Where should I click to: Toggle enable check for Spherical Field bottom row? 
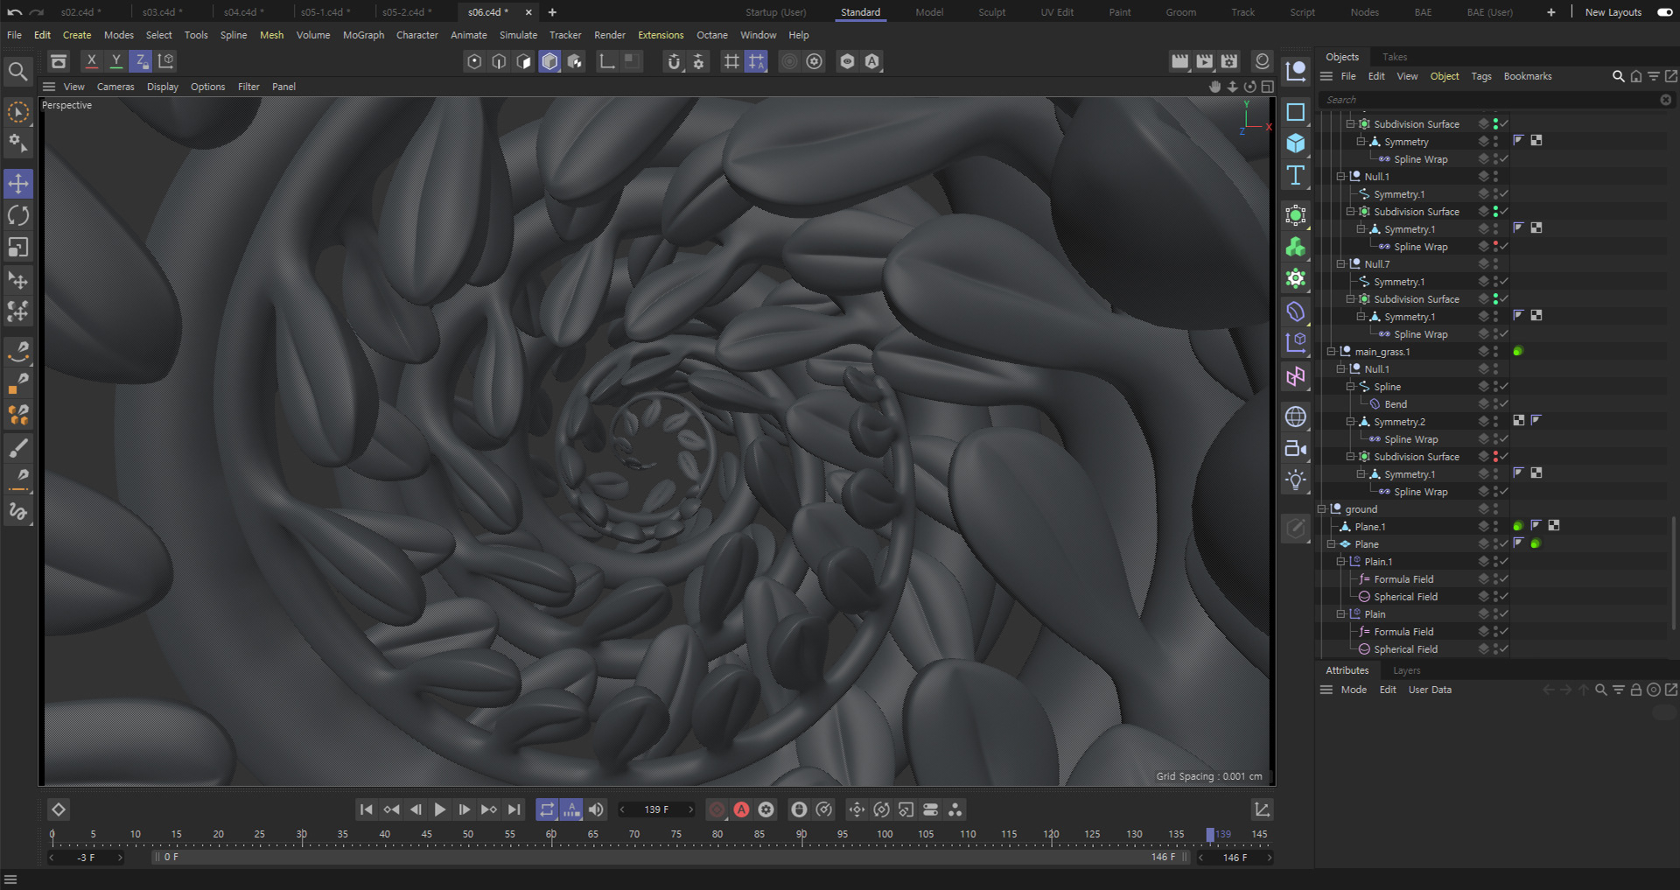tap(1504, 649)
